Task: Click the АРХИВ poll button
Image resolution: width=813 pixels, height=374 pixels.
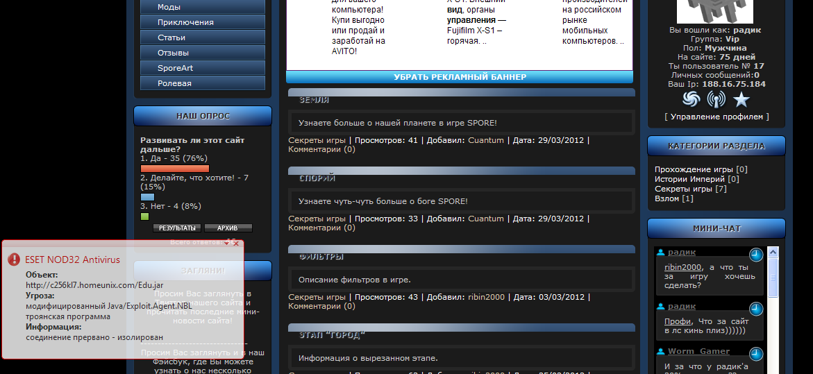Action: point(228,228)
